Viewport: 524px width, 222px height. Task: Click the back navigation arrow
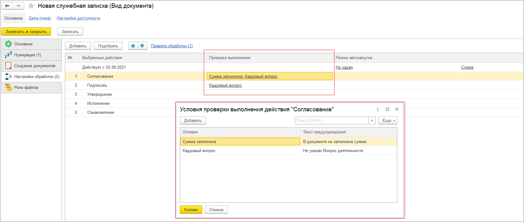[x=7, y=6]
